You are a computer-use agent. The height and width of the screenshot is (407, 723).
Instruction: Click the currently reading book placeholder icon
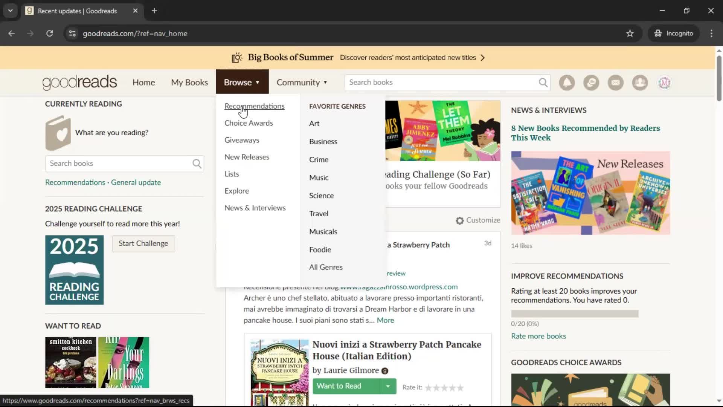[58, 133]
